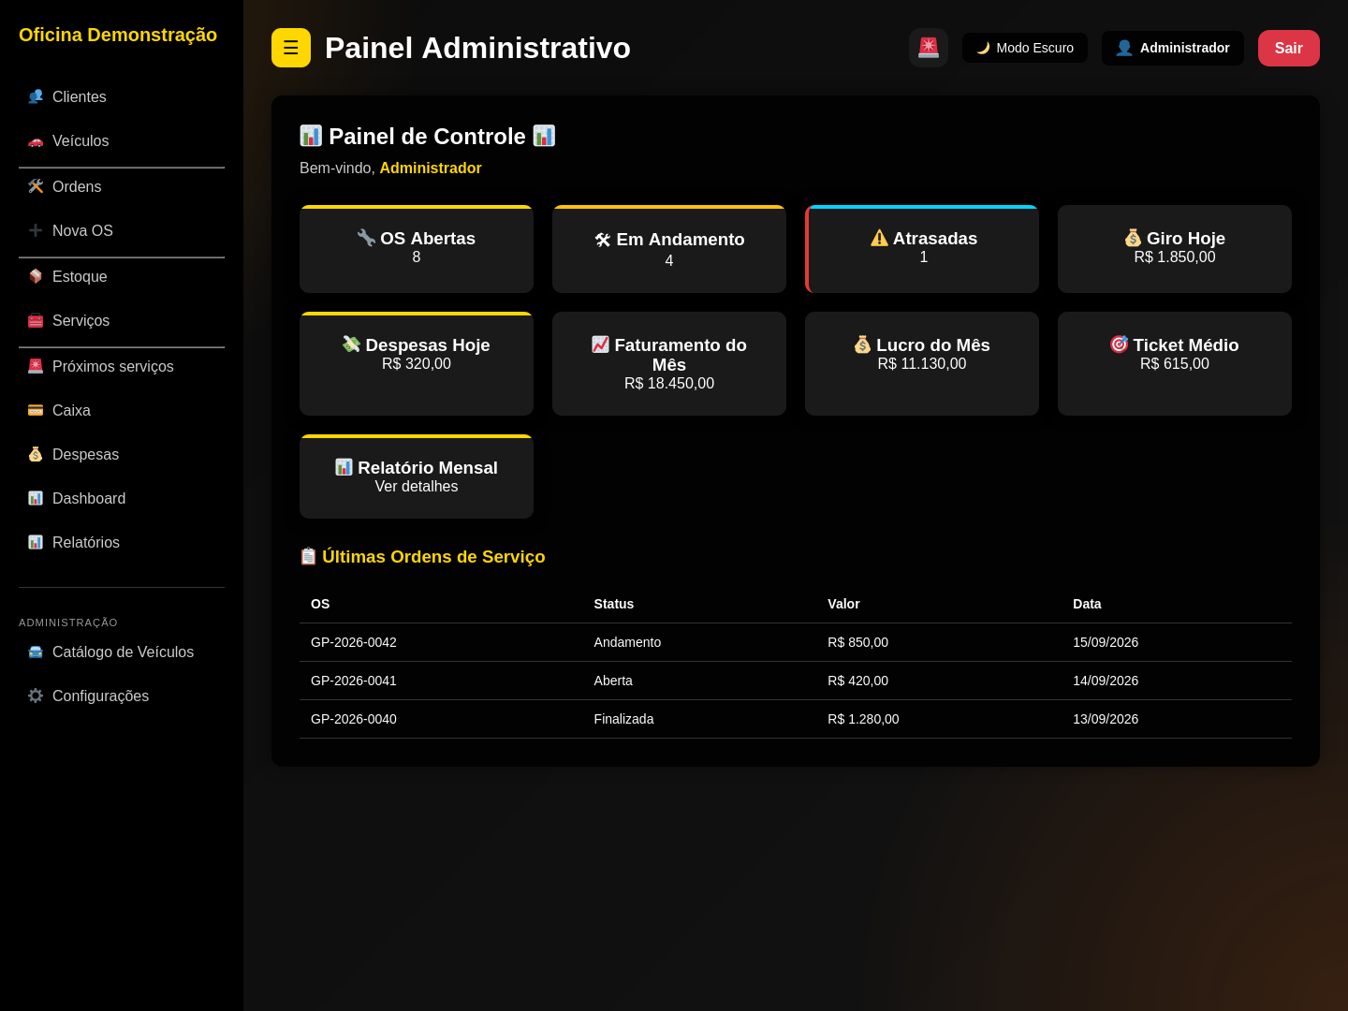1348x1011 pixels.
Task: Click the toolbox icon beside Serviços
Action: pos(36,320)
